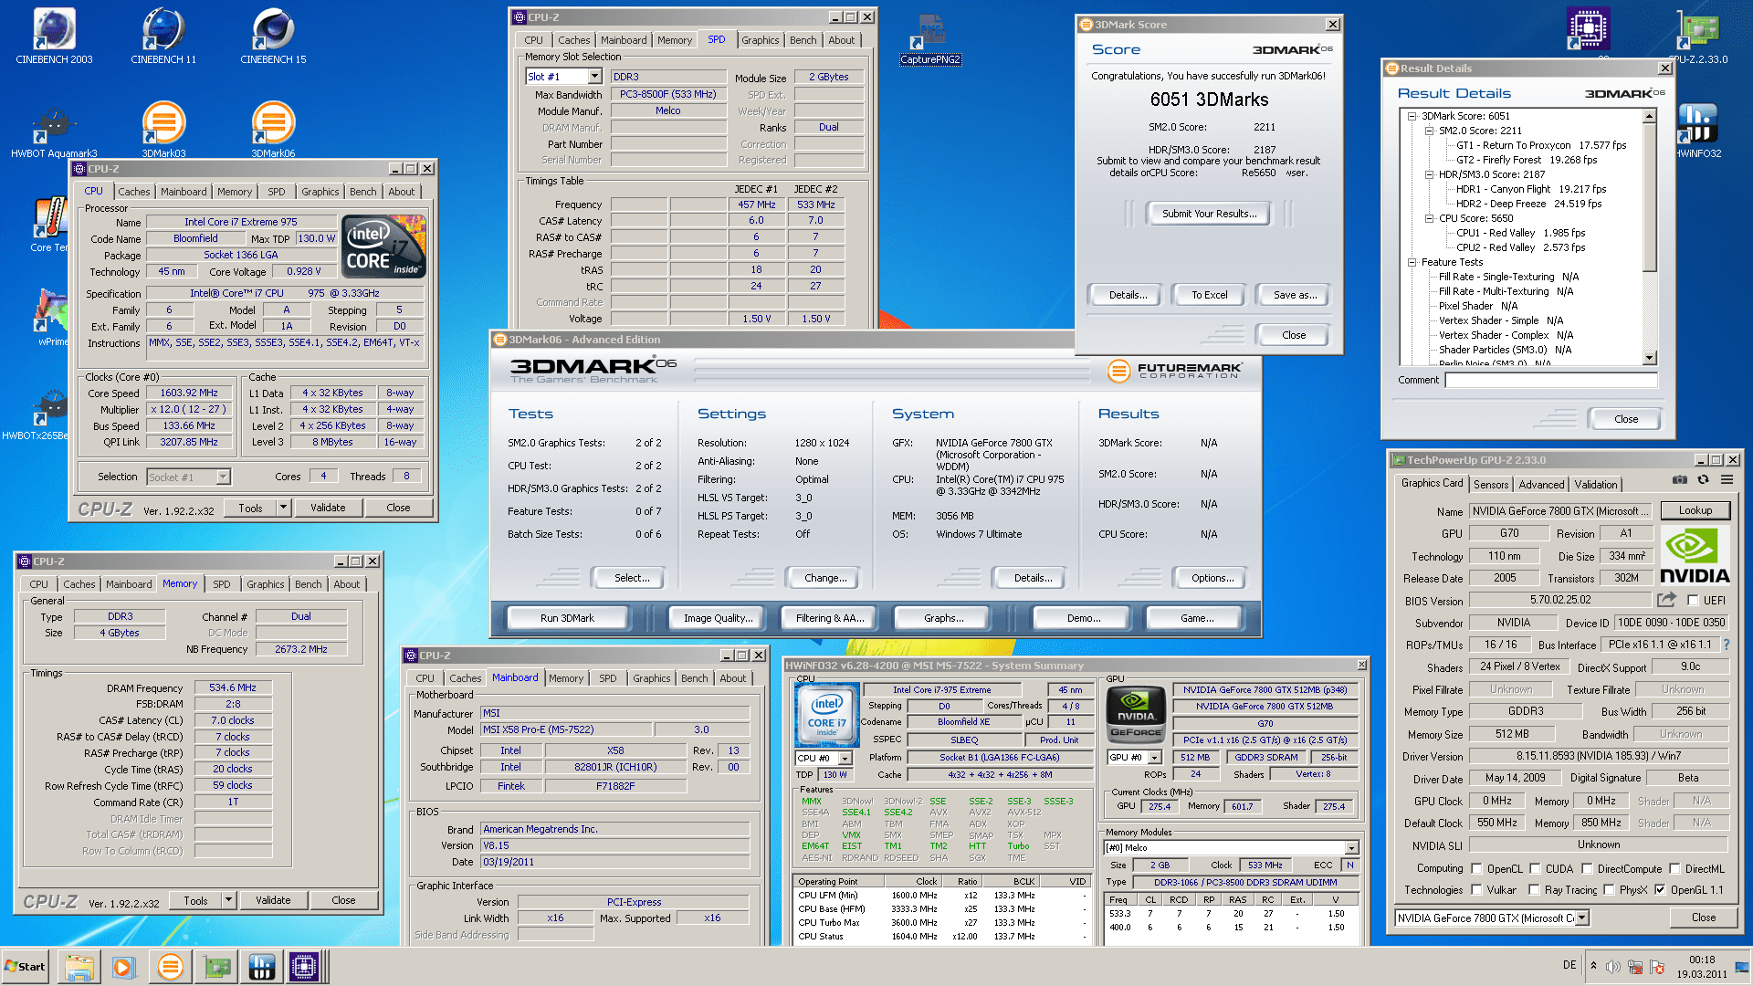Open Caches tab in CPU-Z CPU window
This screenshot has width=1753, height=986.
134,192
